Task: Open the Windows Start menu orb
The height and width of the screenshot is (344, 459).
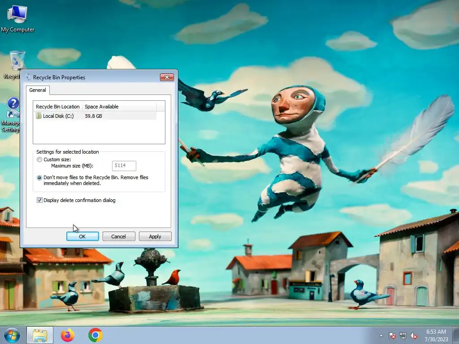Action: coord(12,335)
